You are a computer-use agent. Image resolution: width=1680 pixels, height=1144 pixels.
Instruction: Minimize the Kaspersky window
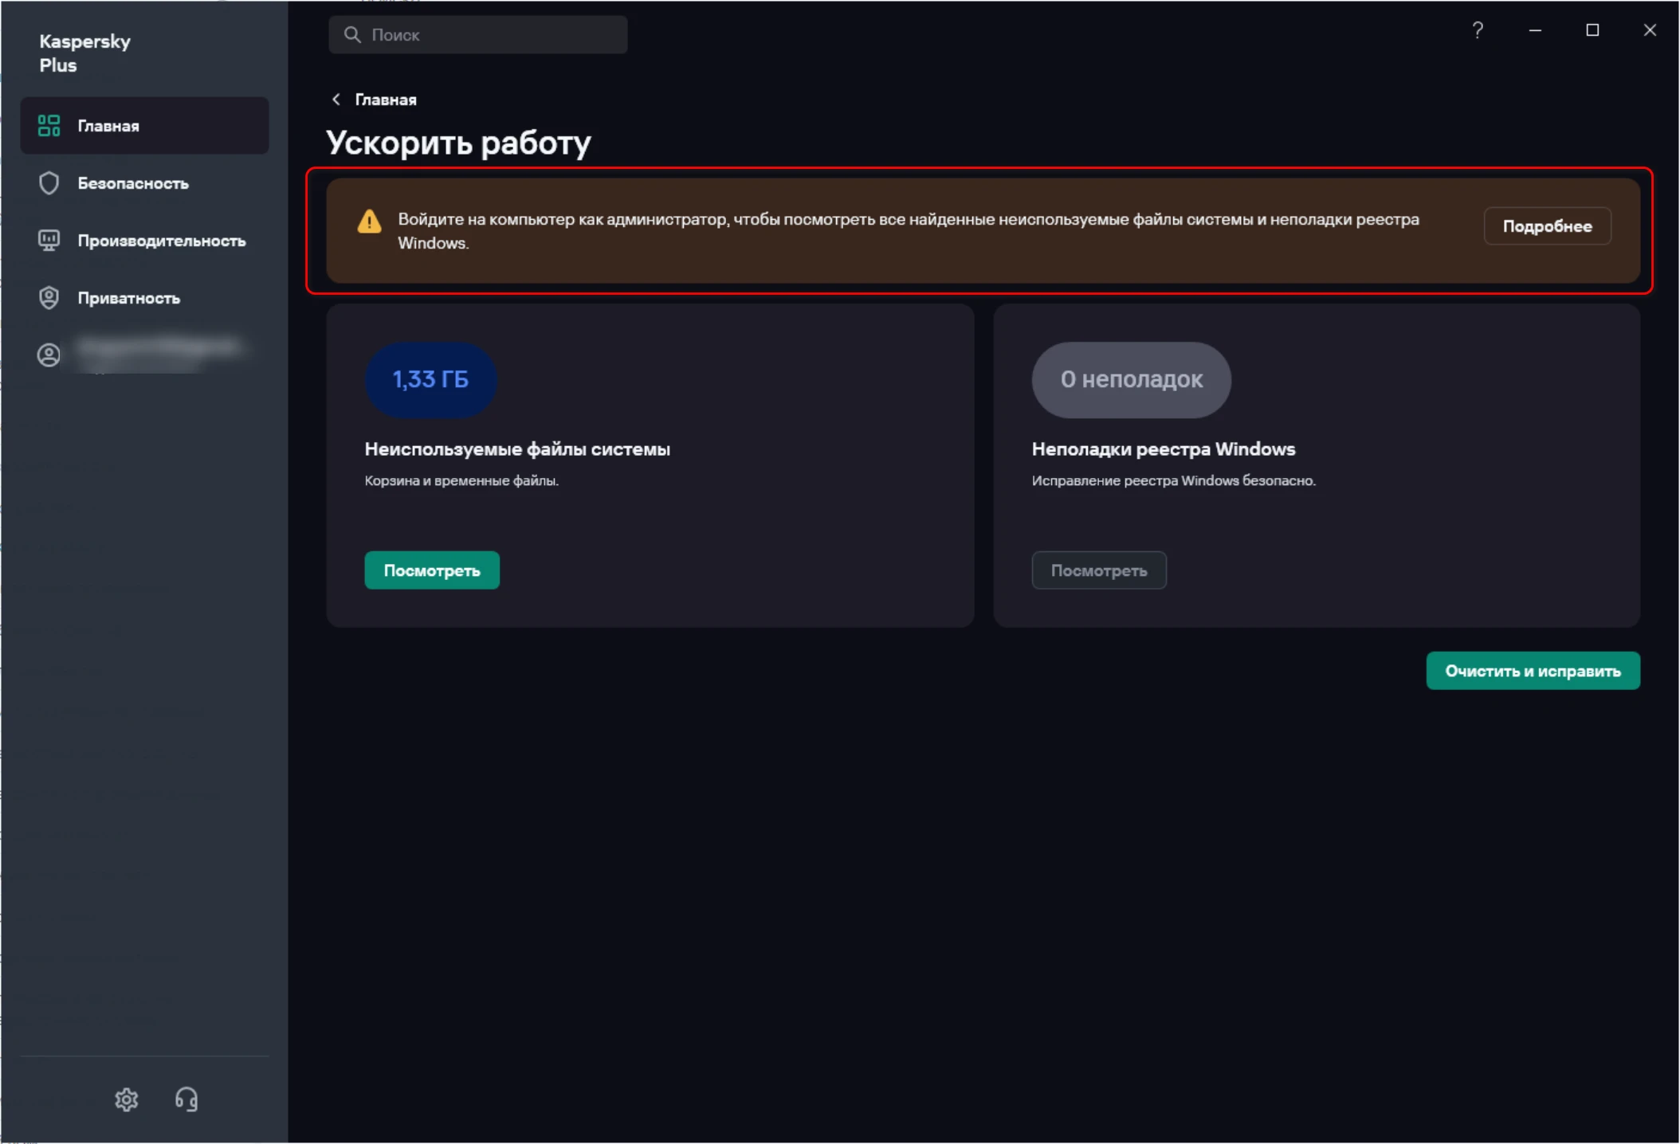[1535, 30]
